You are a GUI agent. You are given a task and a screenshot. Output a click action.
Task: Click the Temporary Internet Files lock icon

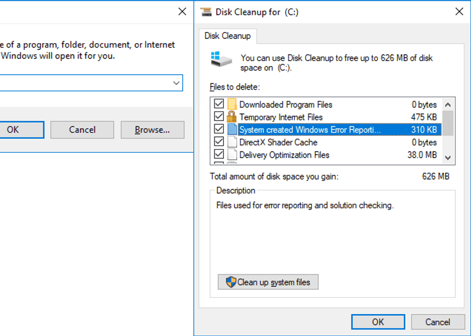click(232, 117)
